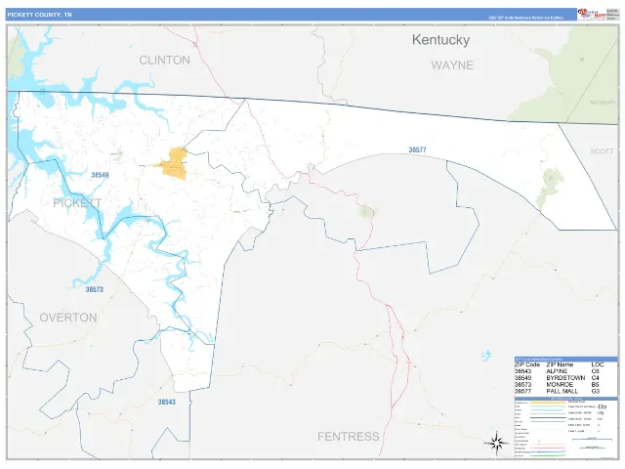Click the 38543 ZIP label on map
Image resolution: width=625 pixels, height=469 pixels.
tap(166, 402)
